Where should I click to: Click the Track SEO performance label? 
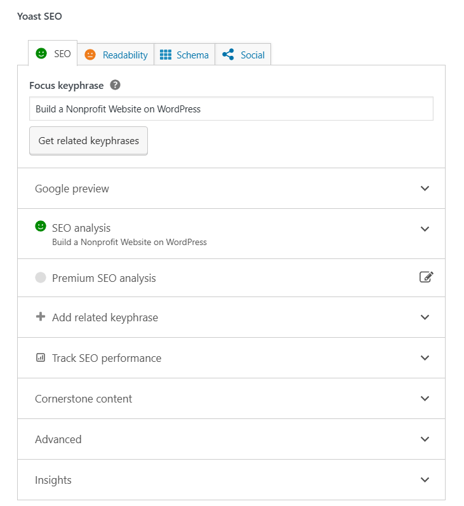click(107, 358)
